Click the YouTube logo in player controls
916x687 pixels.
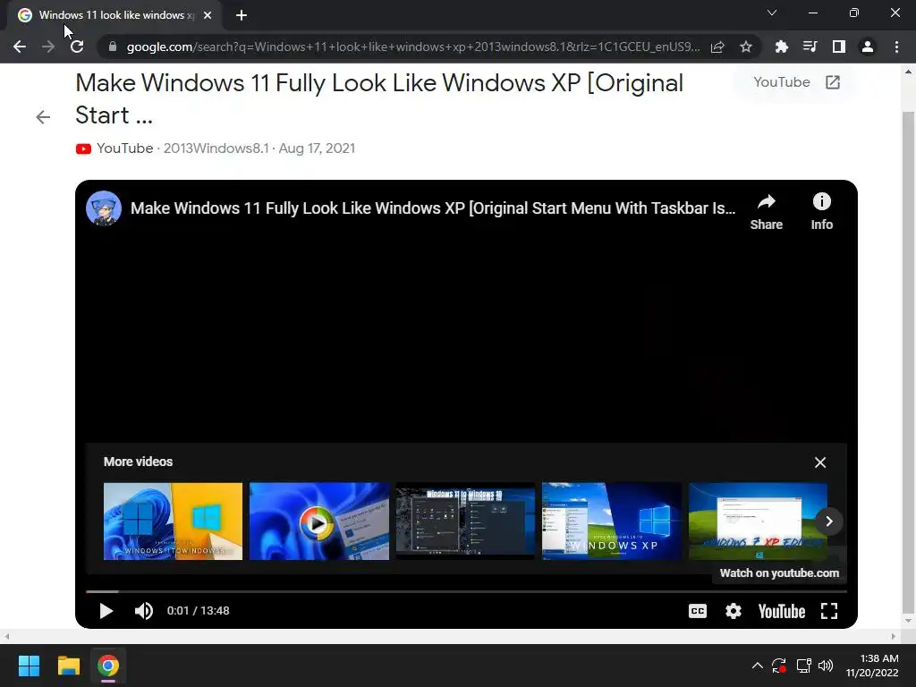coord(782,611)
